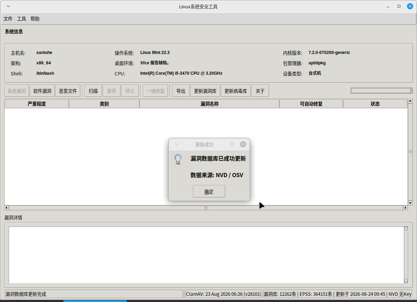
Task: Open the 工具 menu
Action: [x=21, y=19]
